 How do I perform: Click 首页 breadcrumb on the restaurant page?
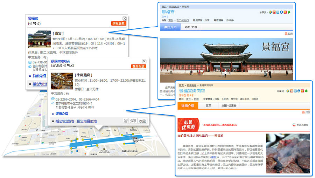point(181,85)
